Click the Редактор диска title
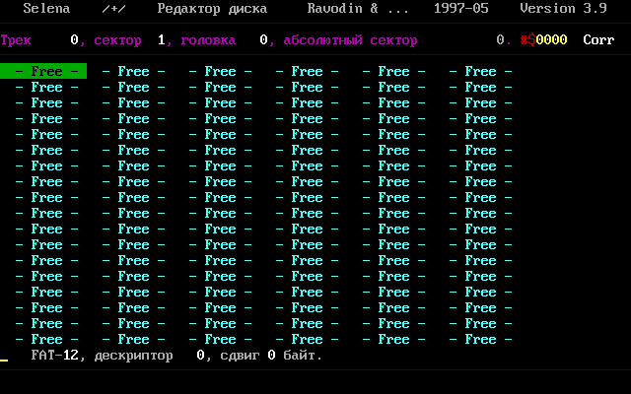 click(x=212, y=8)
